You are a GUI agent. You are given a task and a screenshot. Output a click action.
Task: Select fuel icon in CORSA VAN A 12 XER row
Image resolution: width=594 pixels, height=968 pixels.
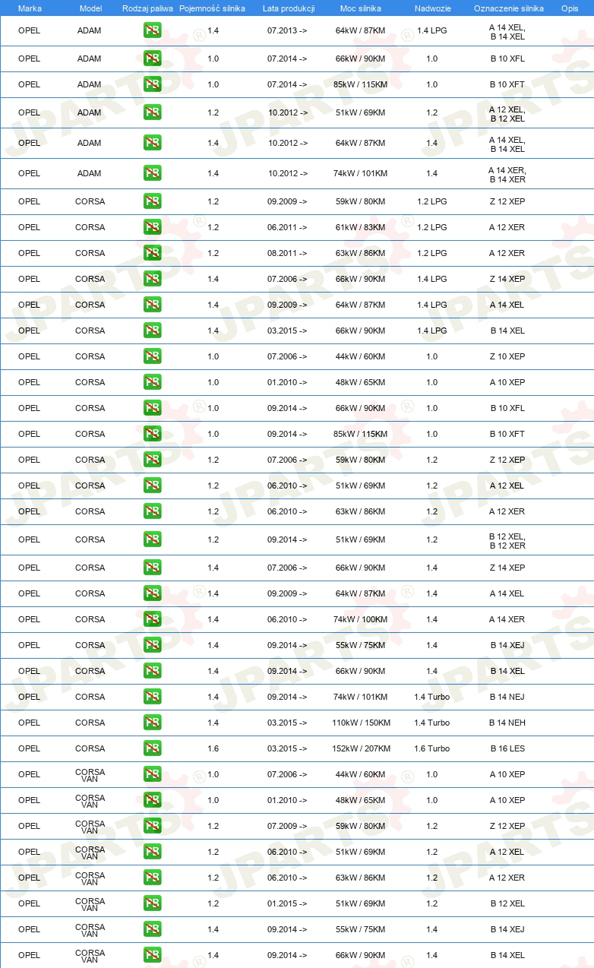coord(152,878)
